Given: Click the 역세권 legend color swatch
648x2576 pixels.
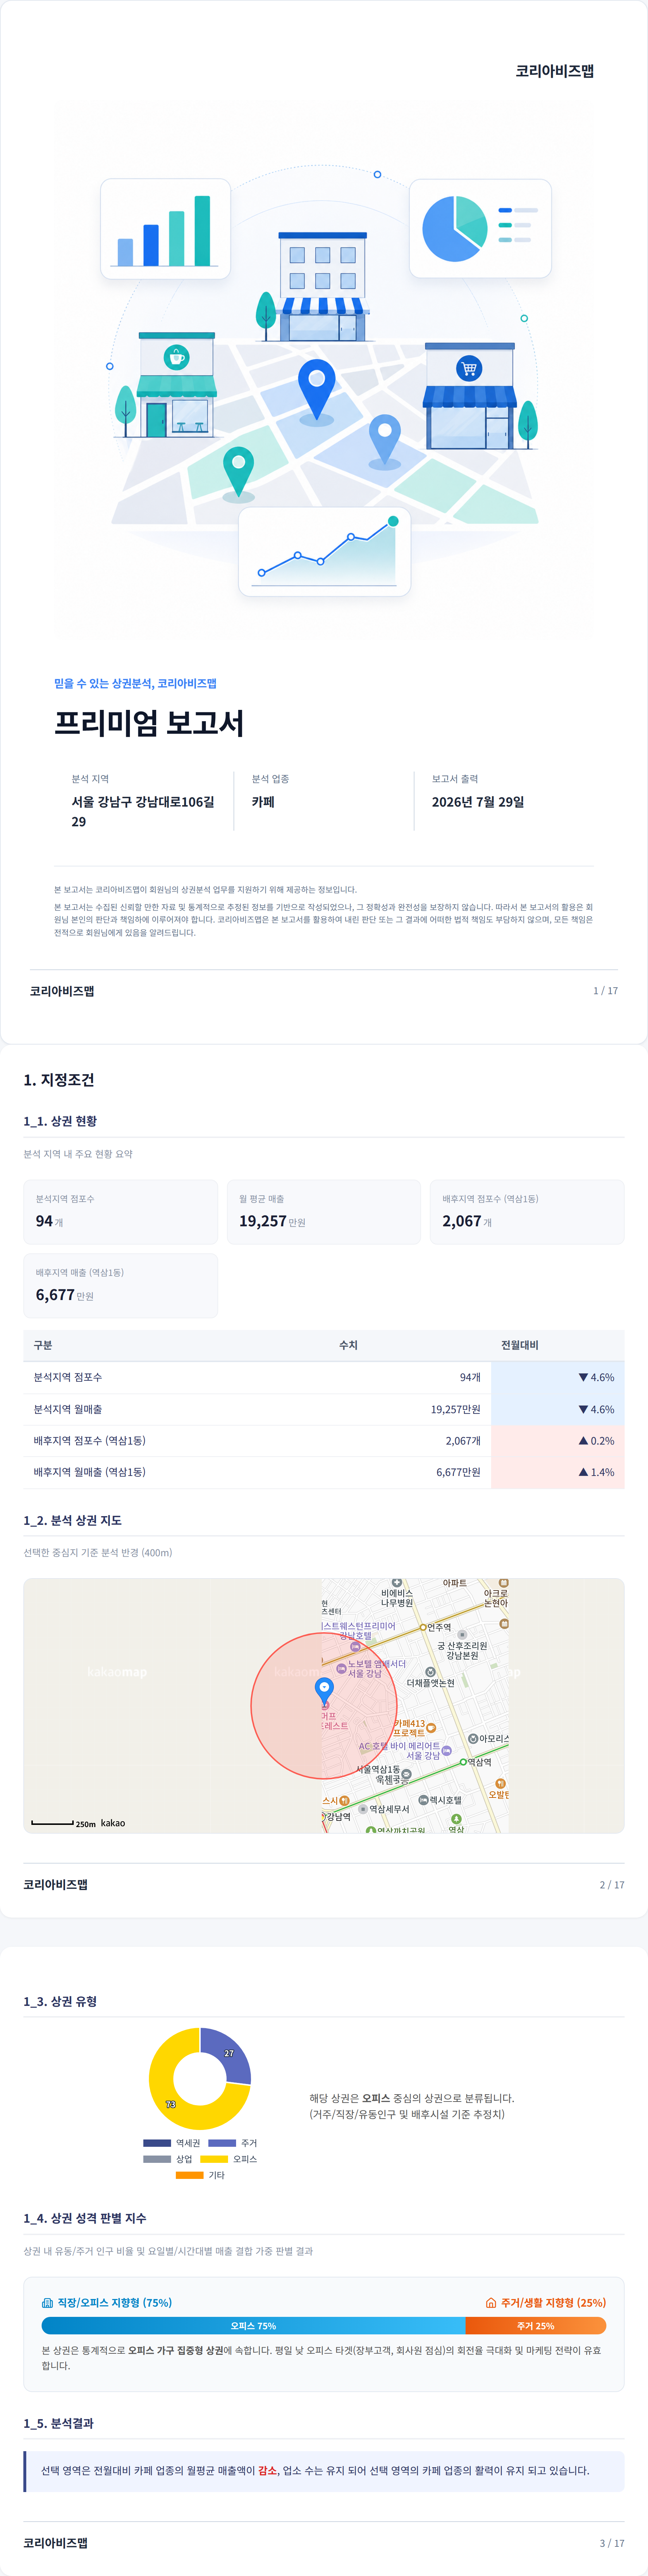Looking at the screenshot, I should (x=157, y=2143).
